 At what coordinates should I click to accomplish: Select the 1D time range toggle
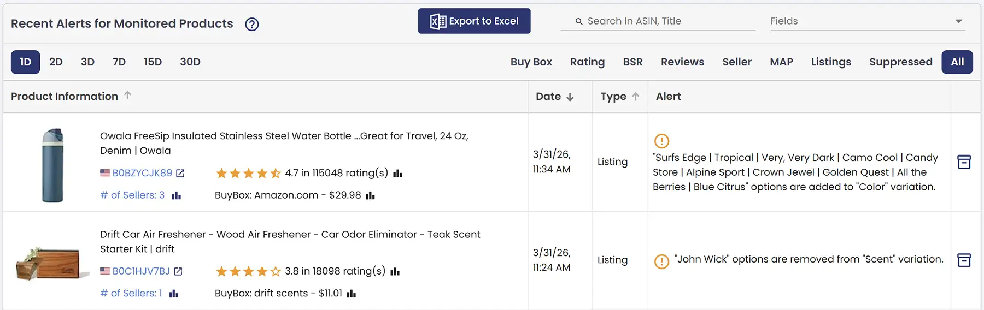point(25,62)
